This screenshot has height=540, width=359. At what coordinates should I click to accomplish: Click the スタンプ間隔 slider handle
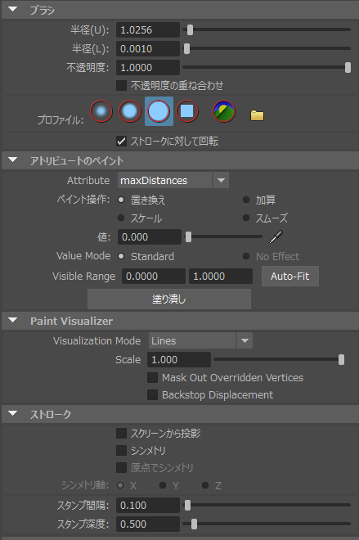187,505
